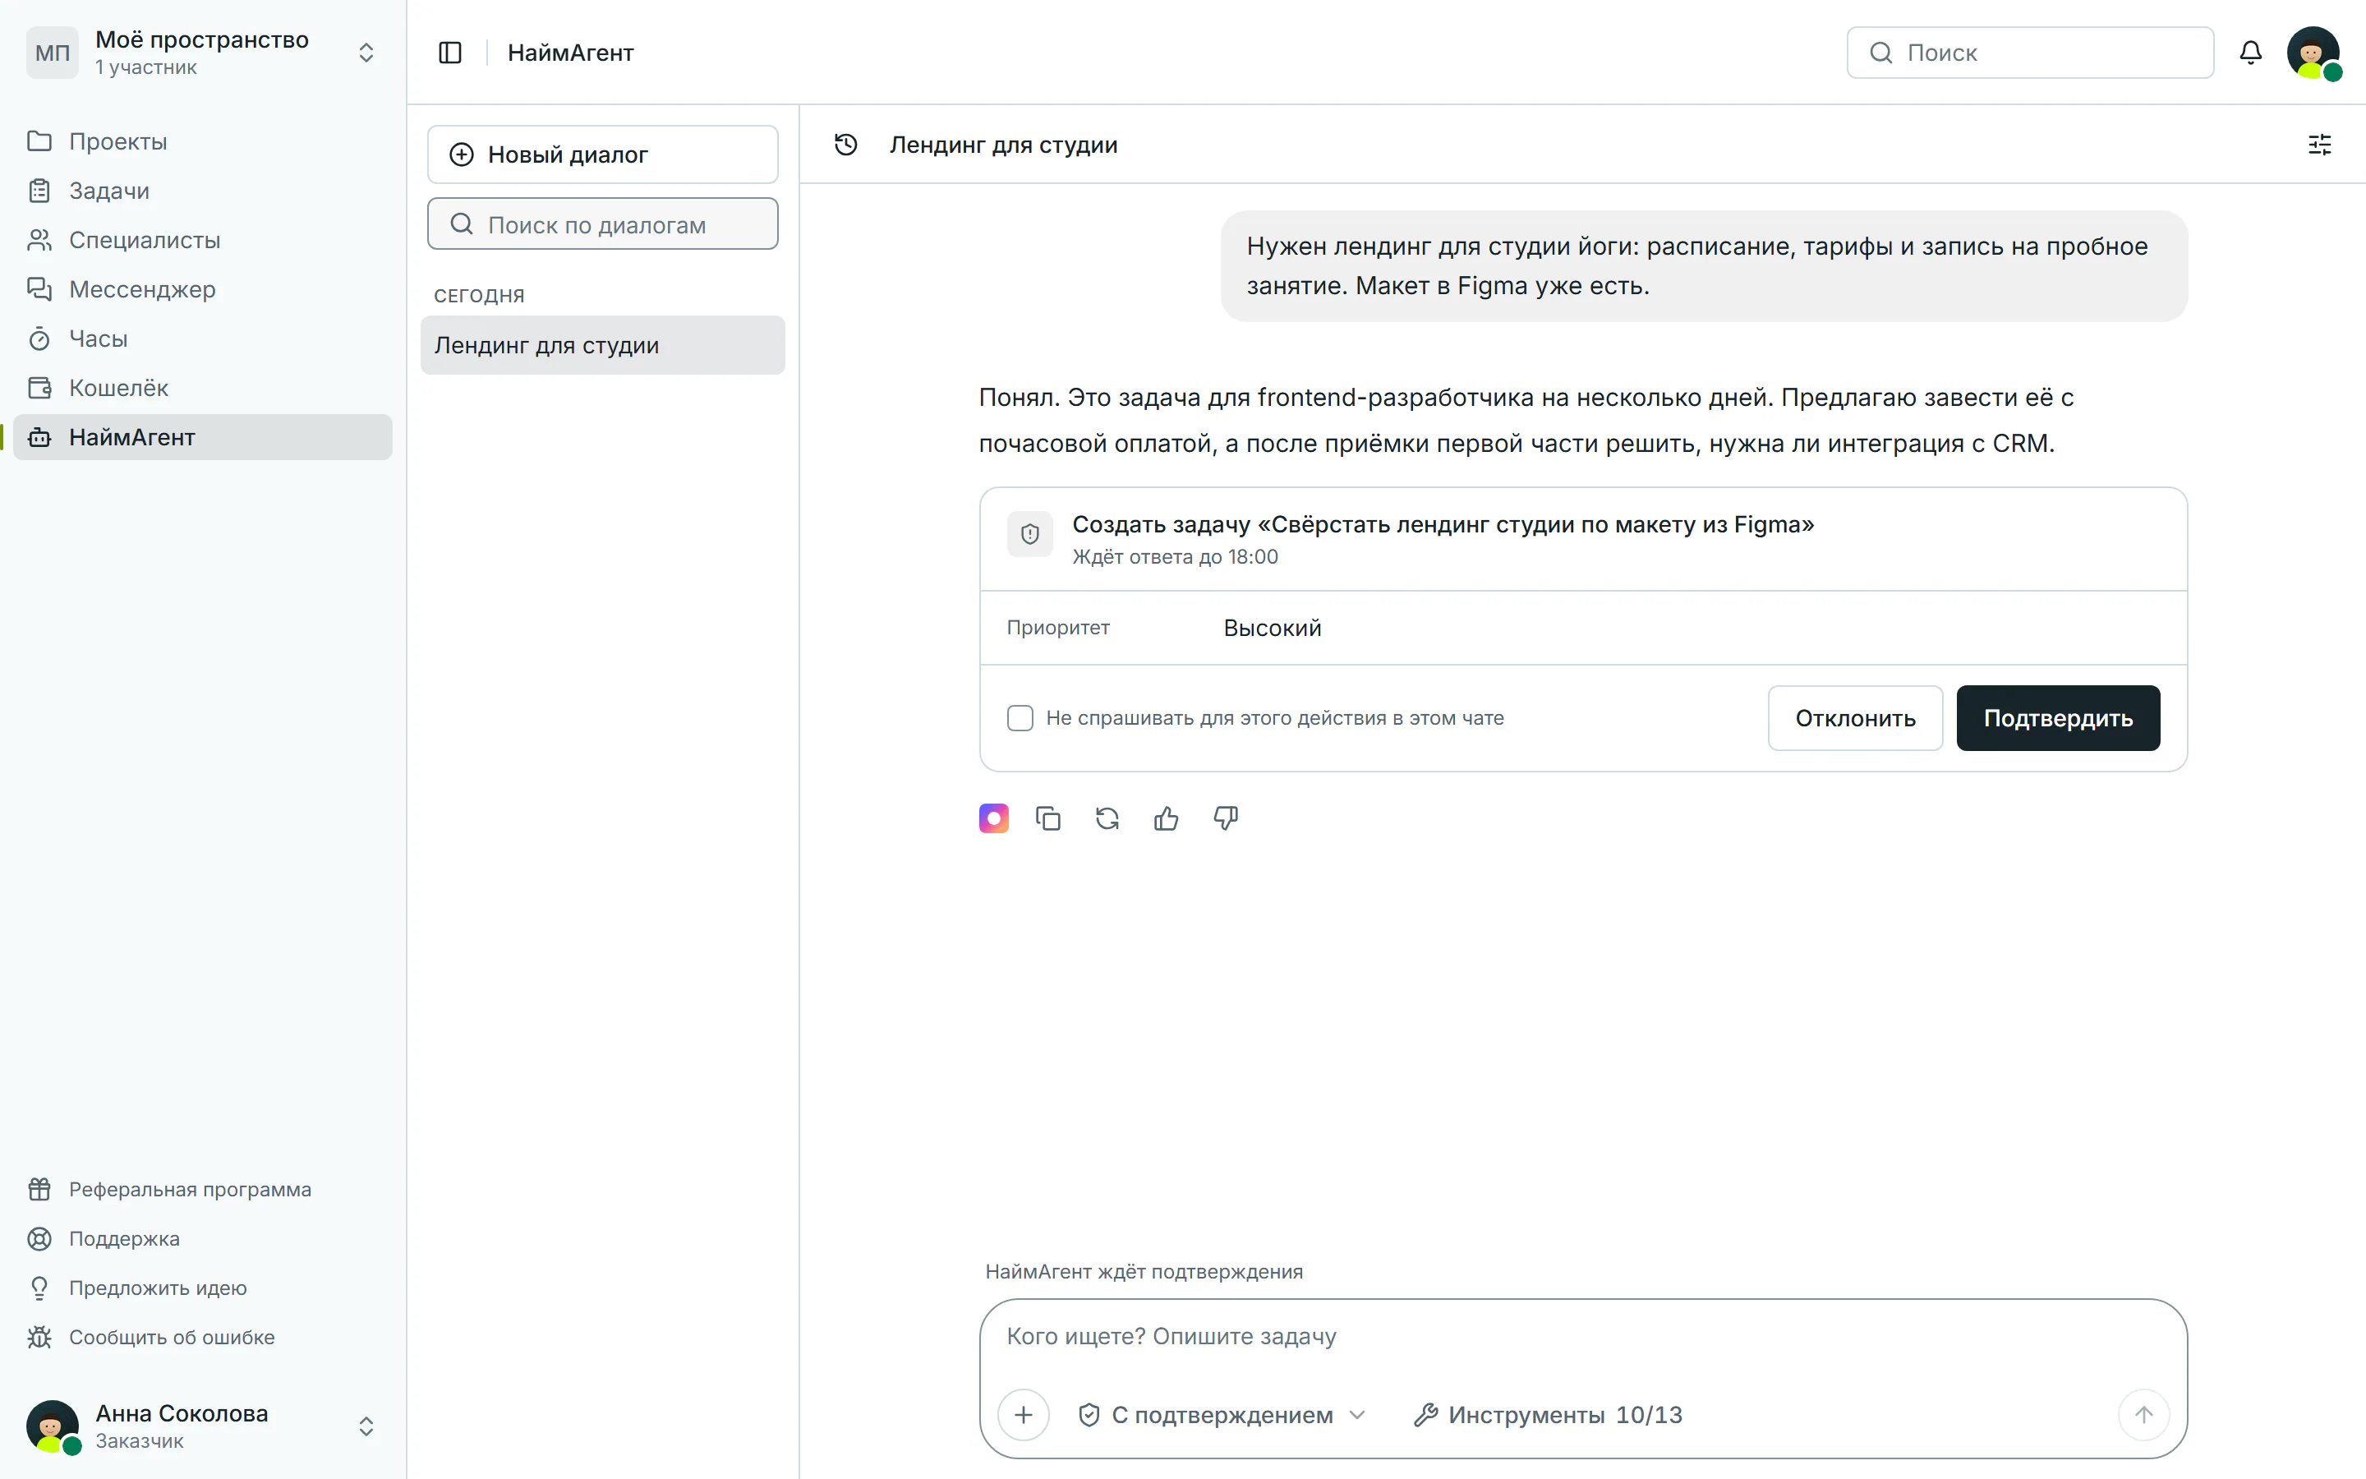Screen dimensions: 2366x1479
Task: Focus the top Поиск search field
Action: click(x=2030, y=53)
